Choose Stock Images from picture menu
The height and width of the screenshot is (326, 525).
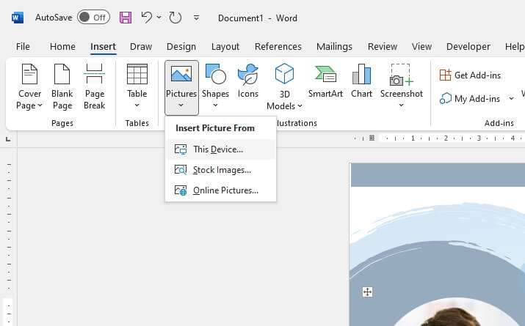(221, 170)
